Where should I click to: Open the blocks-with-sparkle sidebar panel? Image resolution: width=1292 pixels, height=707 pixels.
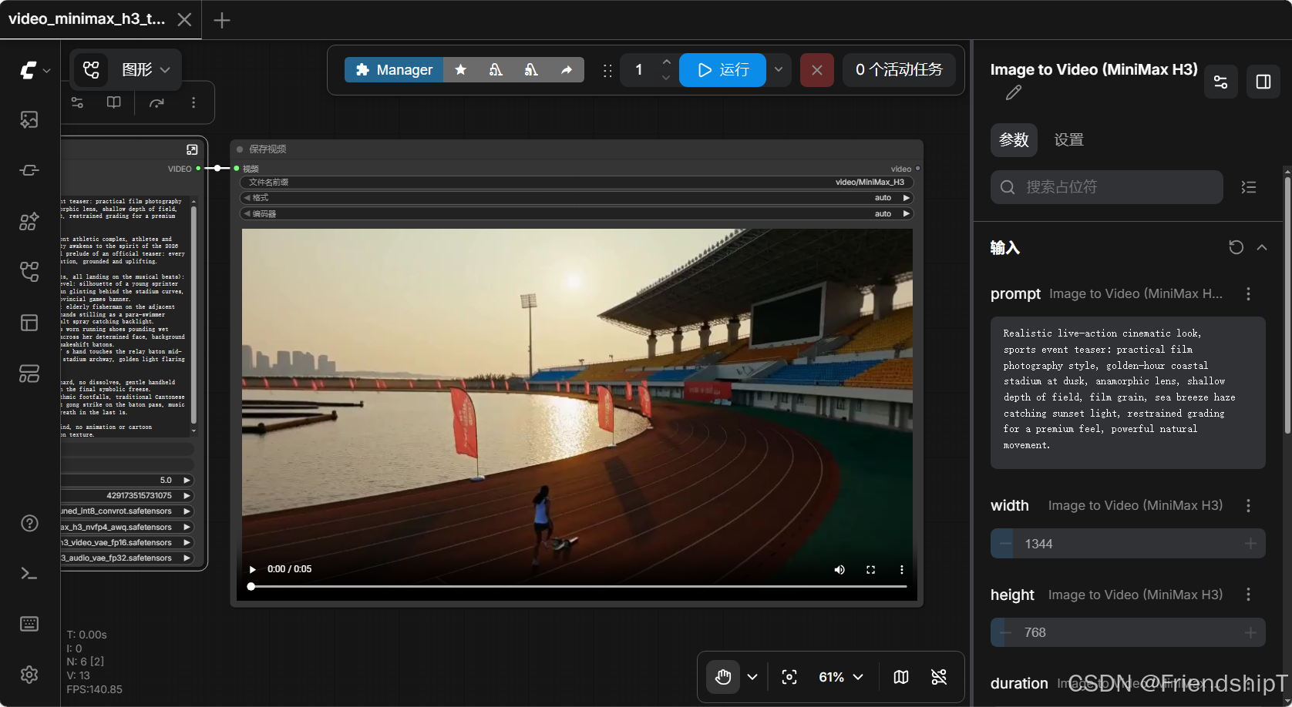pyautogui.click(x=29, y=222)
